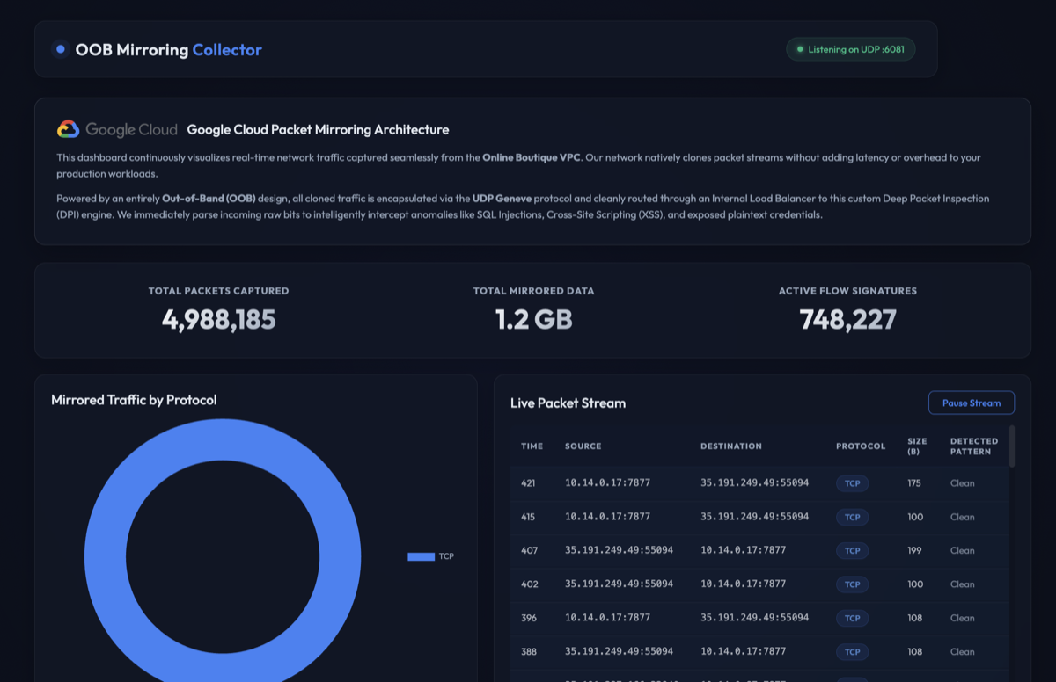Click the TCP badge beside the 396 entry
The width and height of the screenshot is (1056, 682).
pyautogui.click(x=852, y=618)
